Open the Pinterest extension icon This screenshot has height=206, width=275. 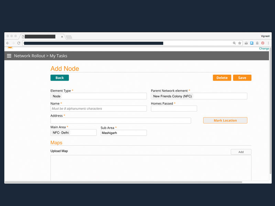263,43
